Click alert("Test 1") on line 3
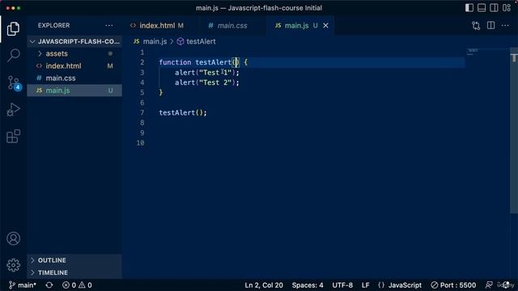The image size is (518, 291). pos(207,73)
